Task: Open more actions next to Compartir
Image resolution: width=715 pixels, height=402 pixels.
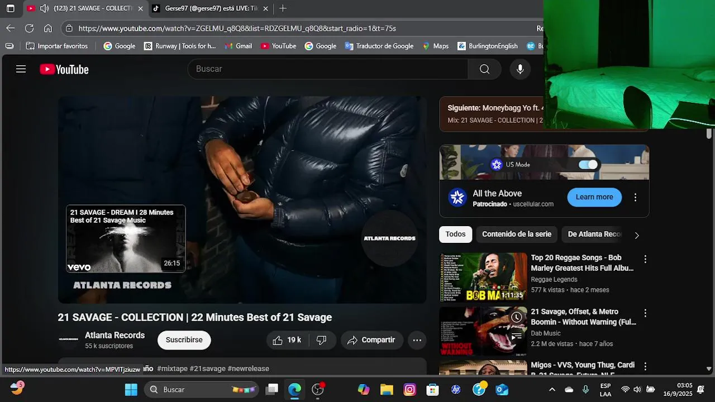Action: coord(417,340)
